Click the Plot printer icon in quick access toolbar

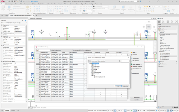[x=21, y=1]
